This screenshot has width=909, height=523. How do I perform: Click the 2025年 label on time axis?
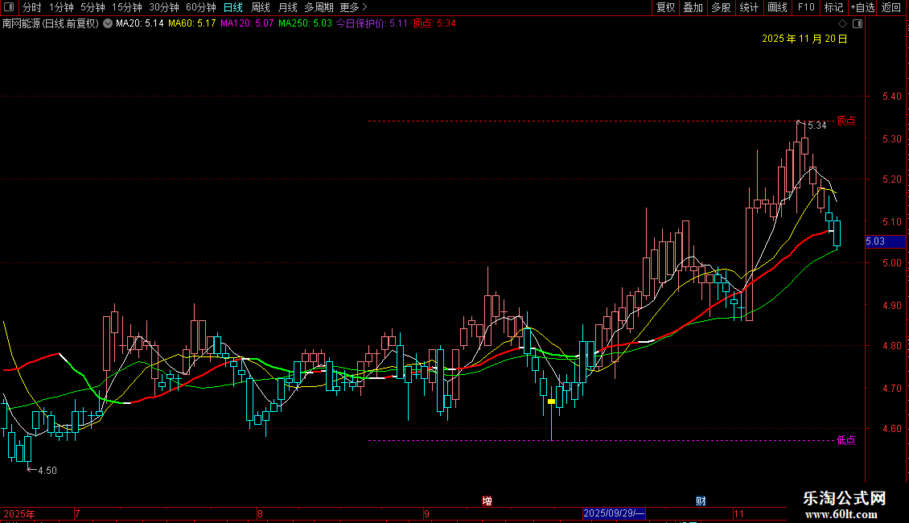tap(19, 513)
